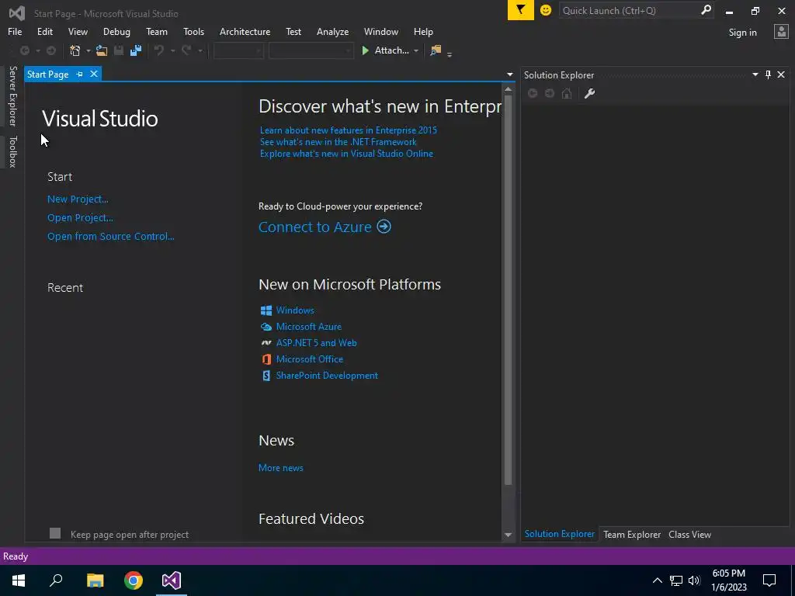795x596 pixels.
Task: Open File Explorer from the taskbar
Action: pyautogui.click(x=95, y=580)
